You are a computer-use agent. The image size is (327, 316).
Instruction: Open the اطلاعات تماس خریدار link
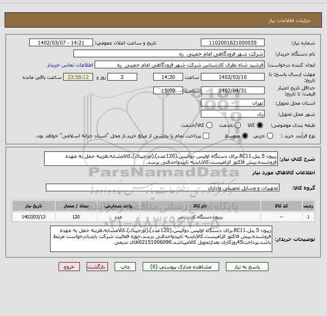pyautogui.click(x=70, y=65)
